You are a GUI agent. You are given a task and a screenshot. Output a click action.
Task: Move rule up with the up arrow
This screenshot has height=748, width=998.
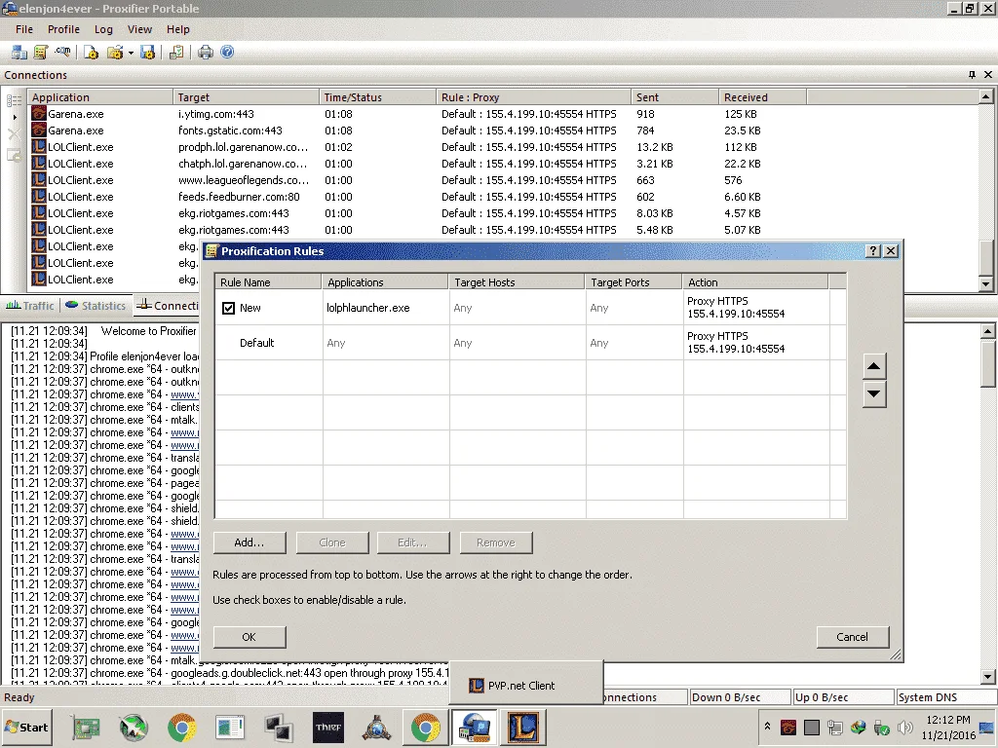pos(874,366)
